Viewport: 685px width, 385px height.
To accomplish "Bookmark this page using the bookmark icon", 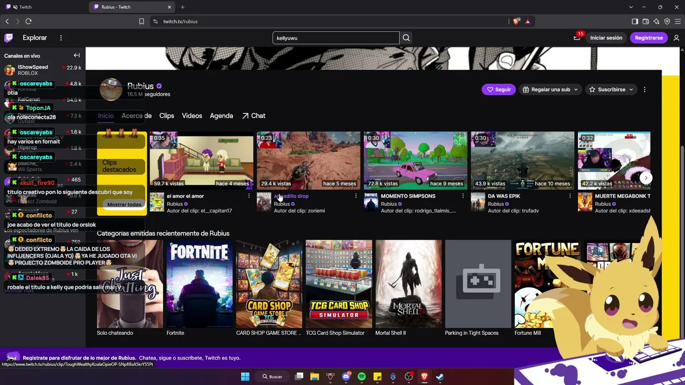I will click(141, 21).
